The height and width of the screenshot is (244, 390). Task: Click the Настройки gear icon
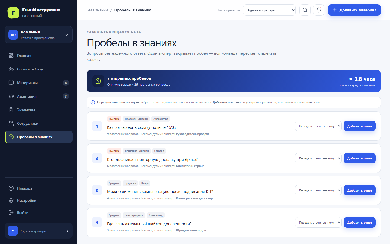pyautogui.click(x=11, y=200)
